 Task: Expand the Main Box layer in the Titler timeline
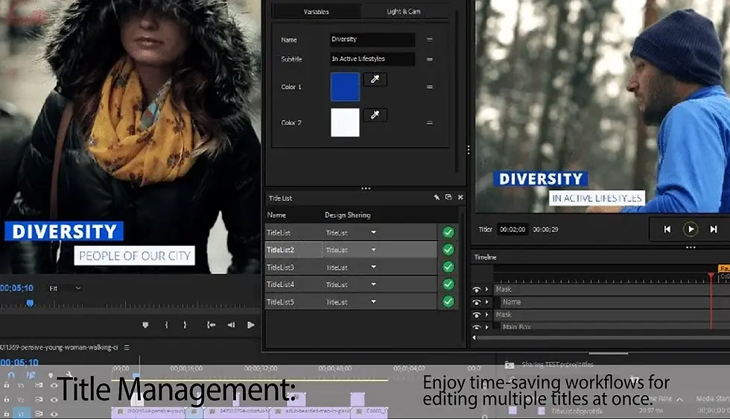[x=487, y=327]
